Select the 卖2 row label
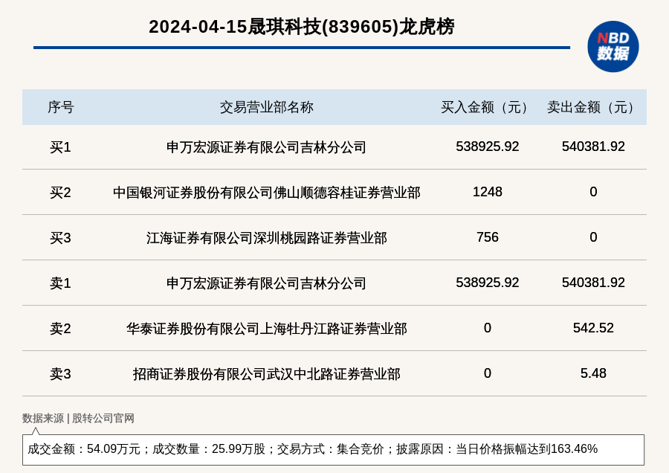 coord(60,329)
